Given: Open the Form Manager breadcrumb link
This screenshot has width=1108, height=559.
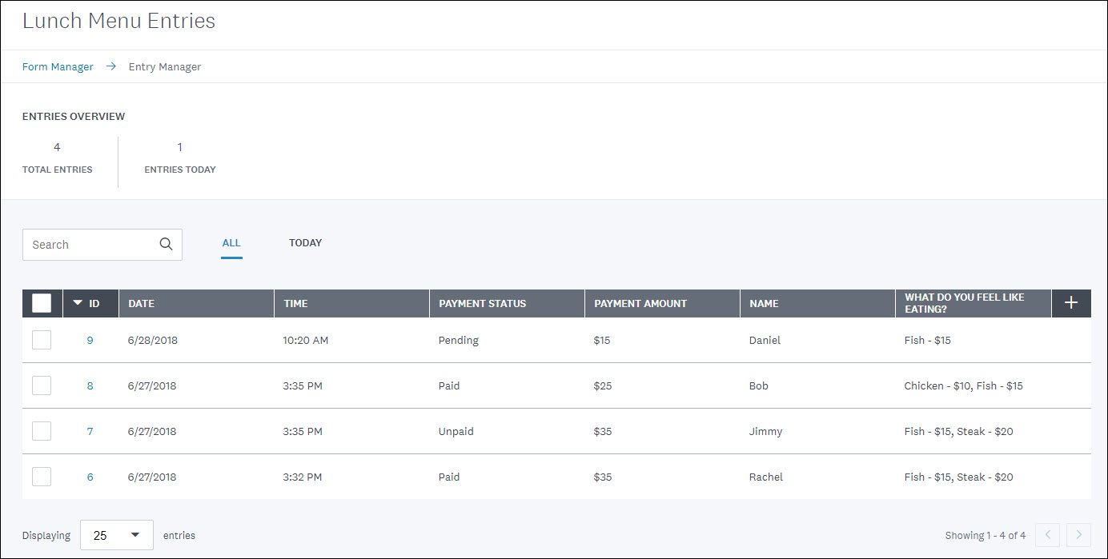Looking at the screenshot, I should pyautogui.click(x=57, y=66).
